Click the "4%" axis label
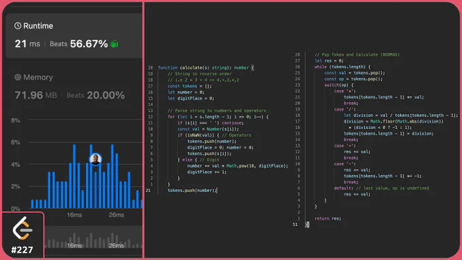The image size is (462, 260). coord(16,164)
